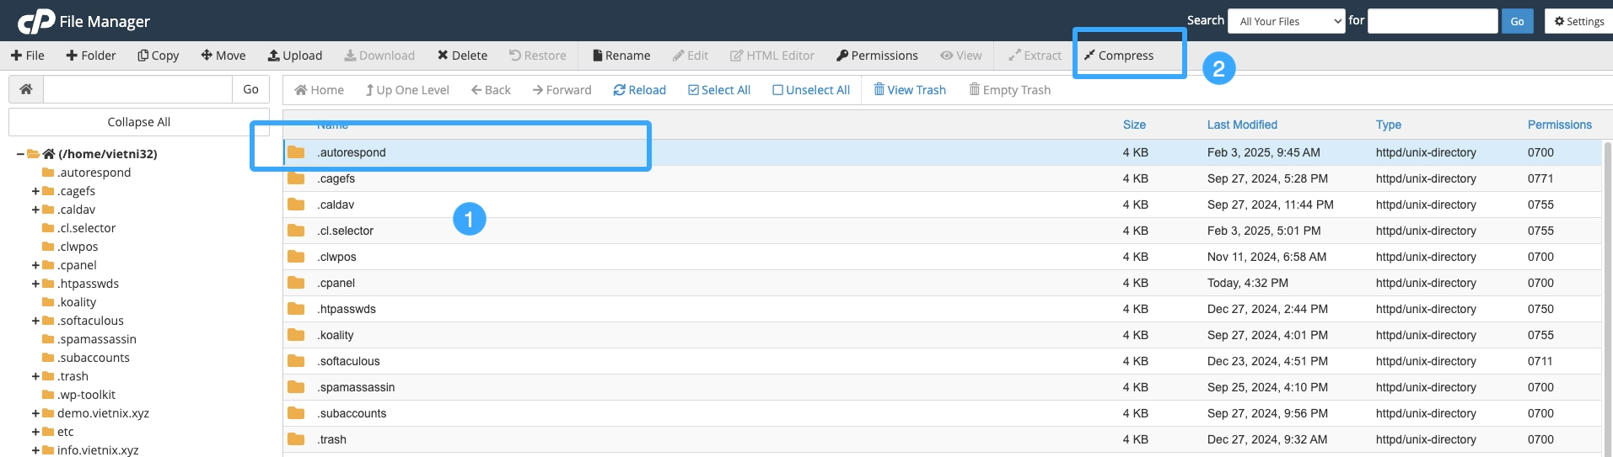Click the Extract toolbar button
Screen dimensions: 1613x457
pos(1035,56)
